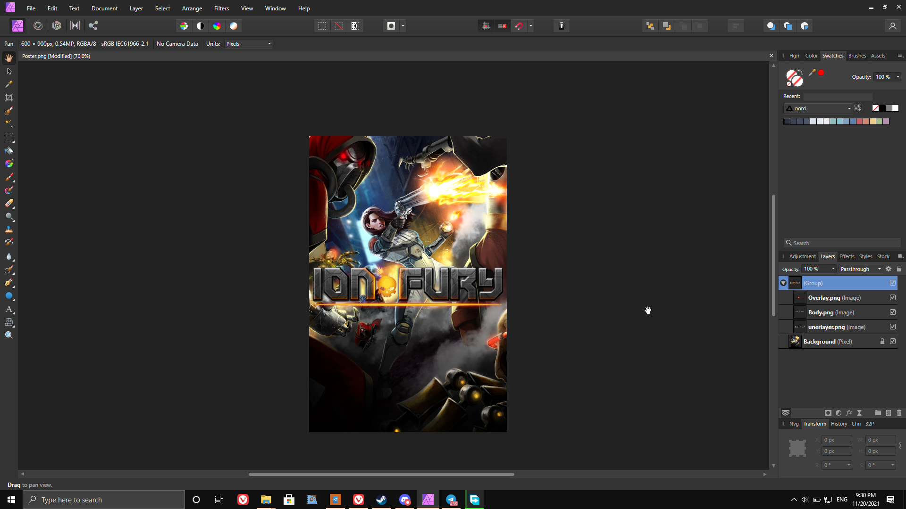Collapse the Group layer
The image size is (906, 509).
(783, 283)
